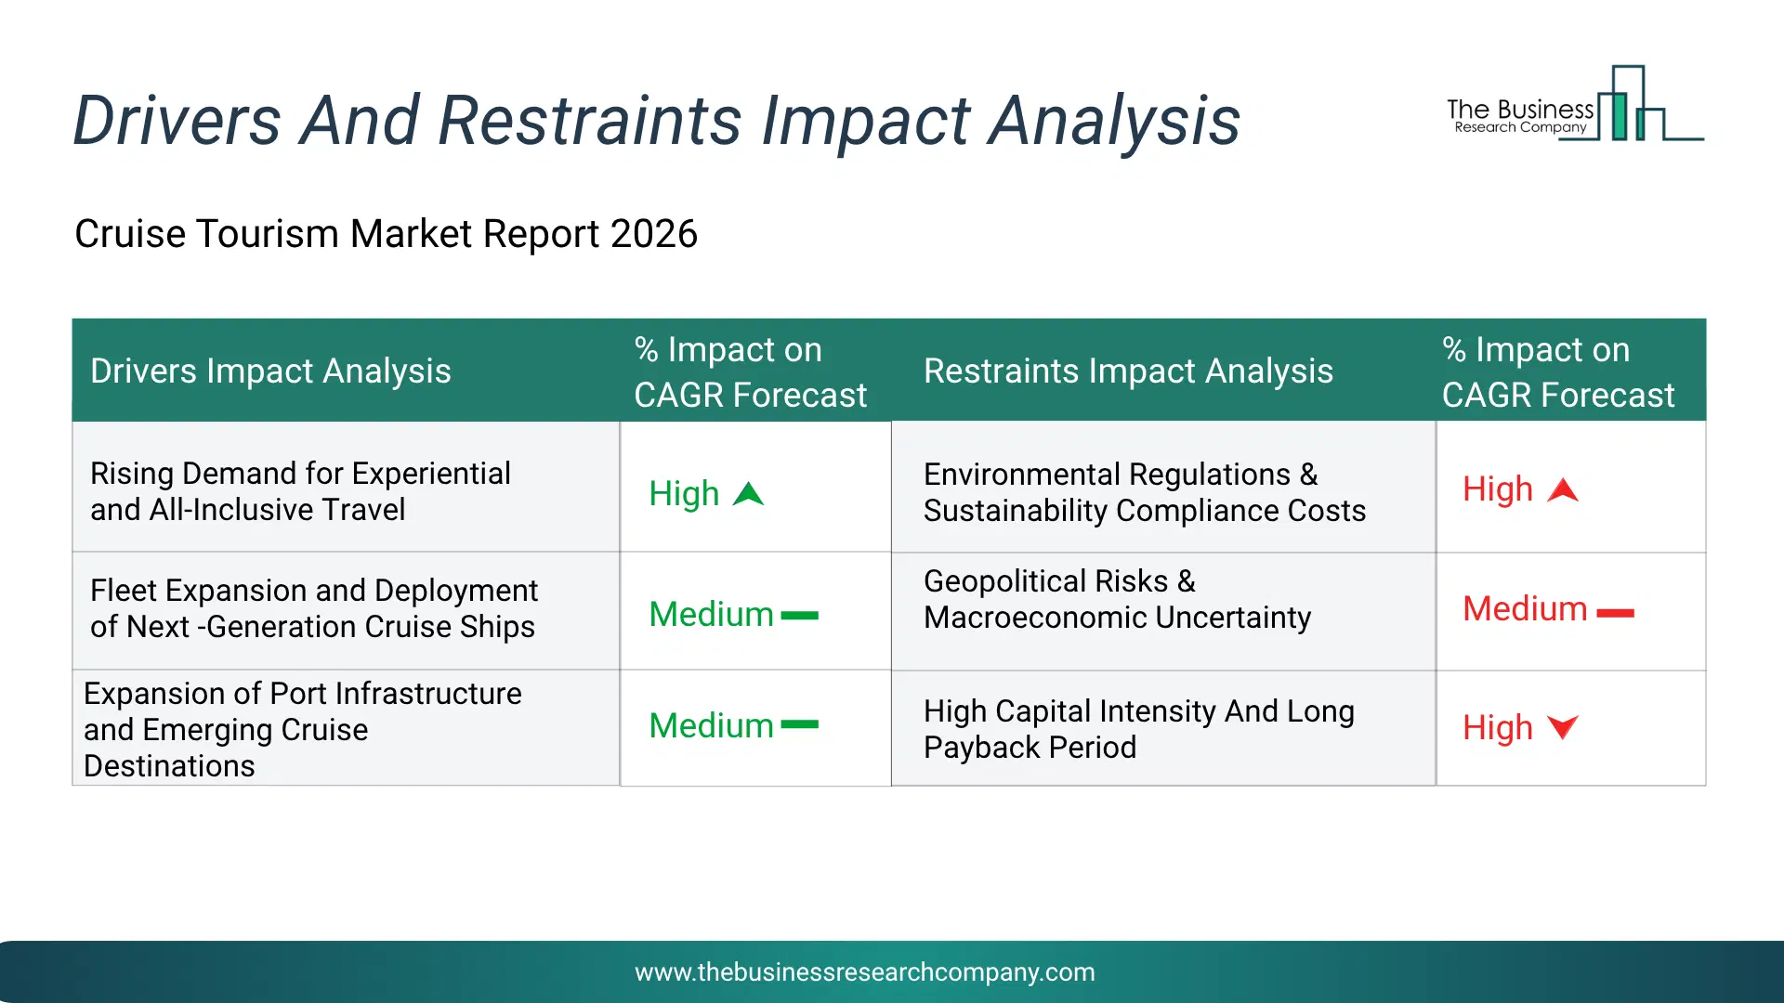This screenshot has width=1784, height=1003.
Task: Click the red up arrow for Environmental Regulations
Action: [1563, 489]
